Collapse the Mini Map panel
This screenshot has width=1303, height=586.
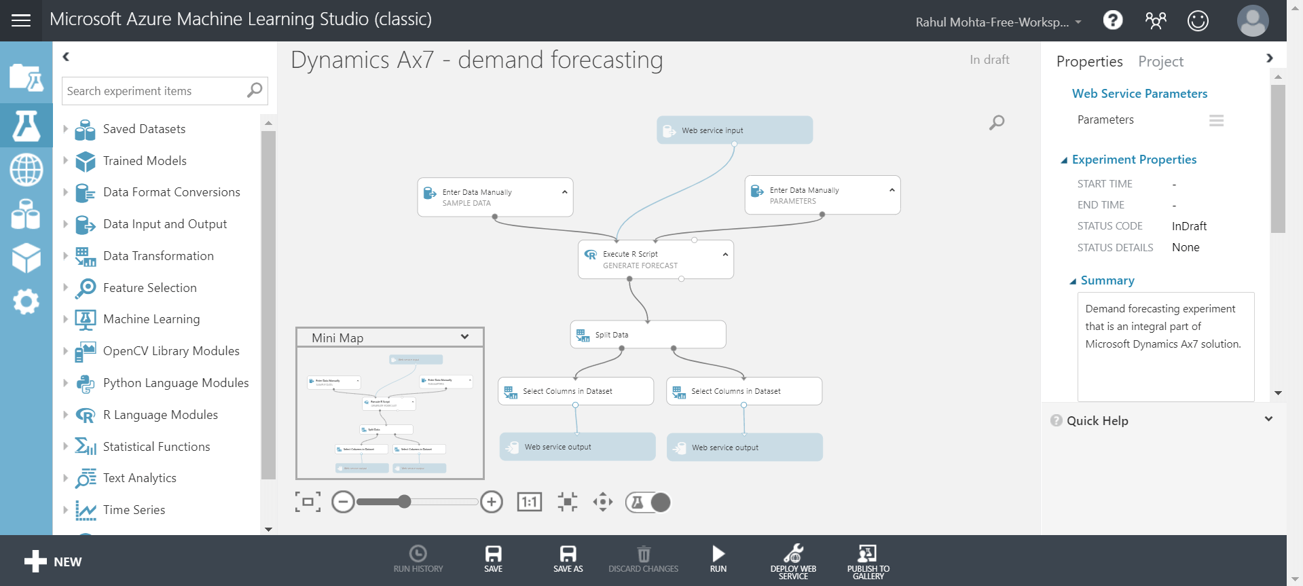click(464, 337)
